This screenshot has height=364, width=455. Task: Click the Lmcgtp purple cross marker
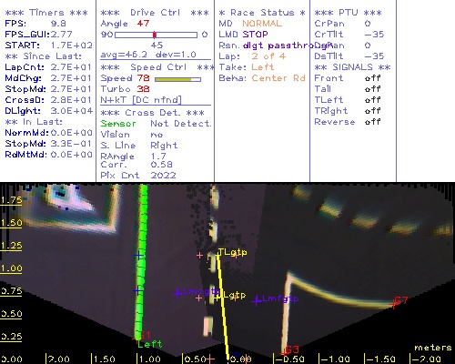tap(177, 293)
